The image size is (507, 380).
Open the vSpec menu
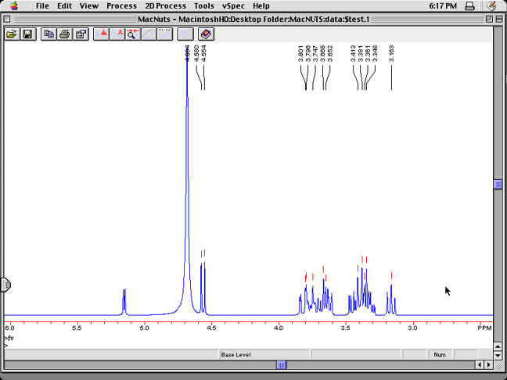[233, 5]
